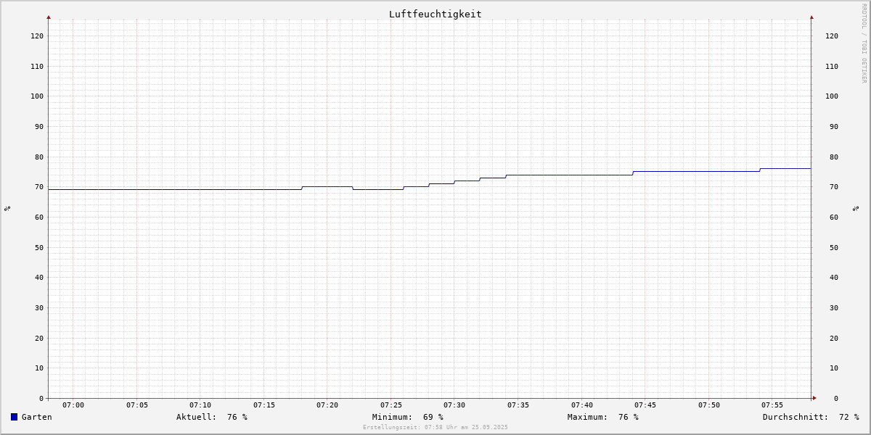Viewport: 871px width, 435px height.
Task: Click the 07:10 time axis label
Action: [200, 405]
